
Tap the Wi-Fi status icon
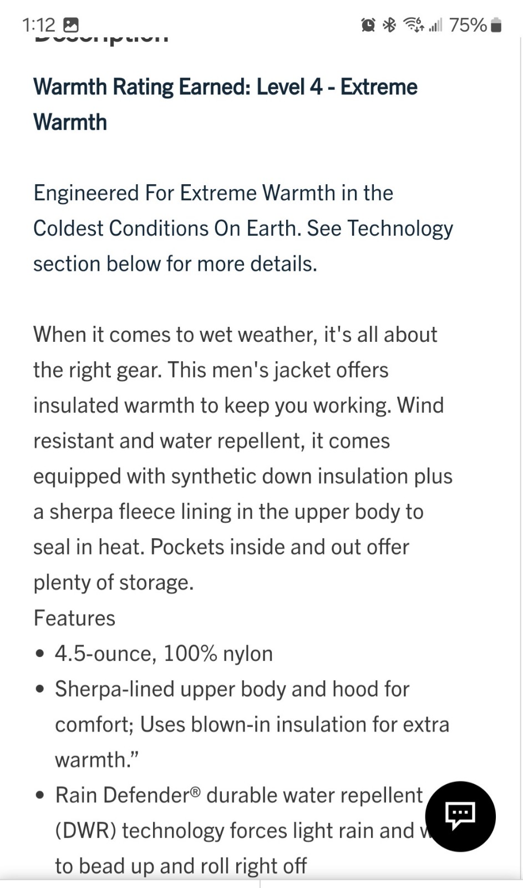[413, 25]
